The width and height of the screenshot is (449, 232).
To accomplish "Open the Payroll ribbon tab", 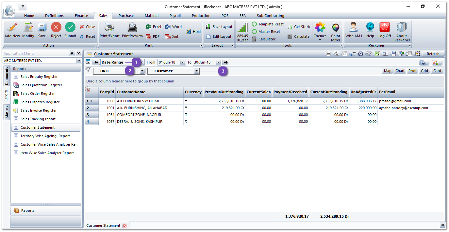I will 175,16.
